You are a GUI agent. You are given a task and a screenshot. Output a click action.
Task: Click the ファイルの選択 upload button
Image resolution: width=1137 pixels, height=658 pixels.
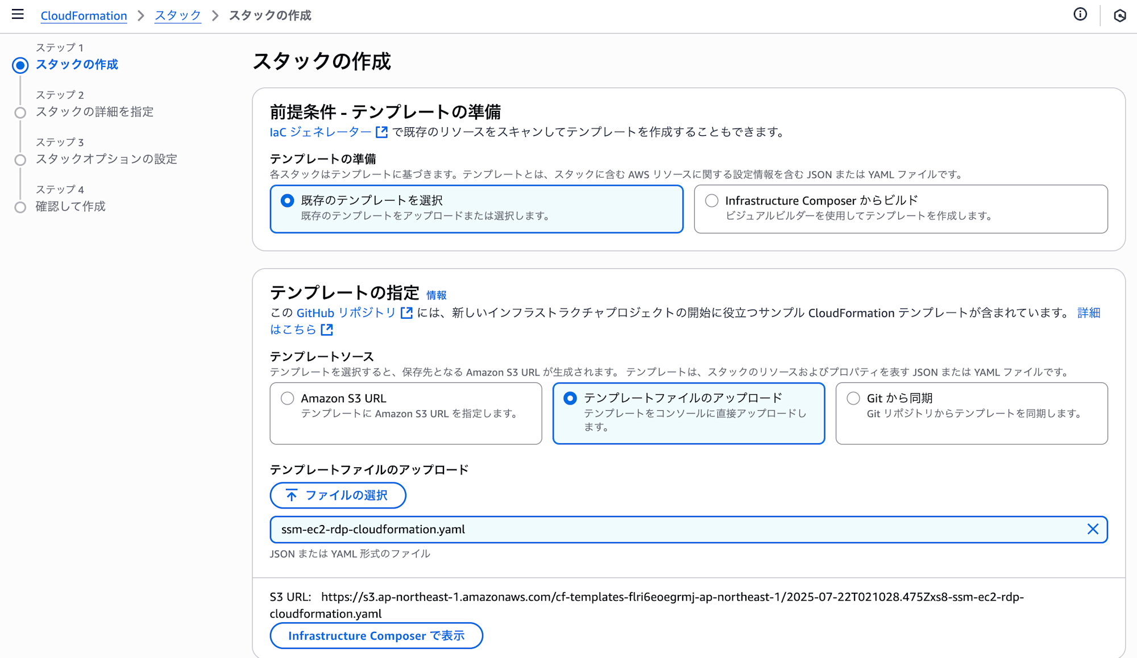[x=338, y=495]
